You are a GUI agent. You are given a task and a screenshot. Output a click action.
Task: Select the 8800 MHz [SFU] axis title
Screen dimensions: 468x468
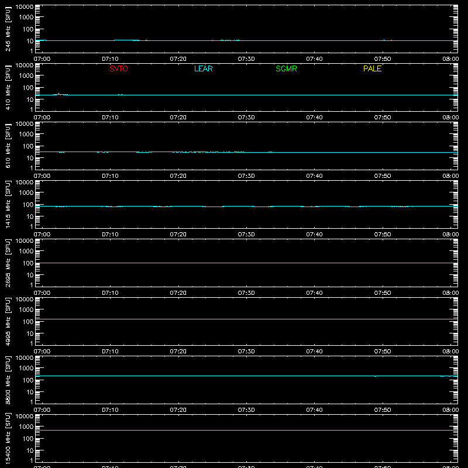[8, 380]
